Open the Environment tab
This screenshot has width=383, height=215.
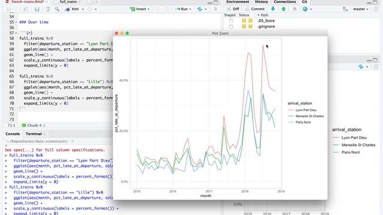(238, 2)
